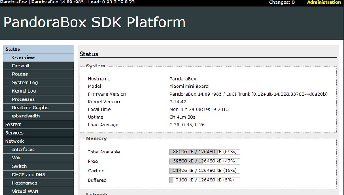Viewport: 344px width, 195px height.
Task: Select the Network menu section
Action: coord(38,141)
